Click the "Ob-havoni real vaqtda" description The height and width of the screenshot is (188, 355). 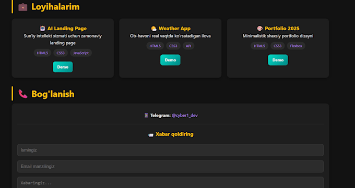[170, 36]
